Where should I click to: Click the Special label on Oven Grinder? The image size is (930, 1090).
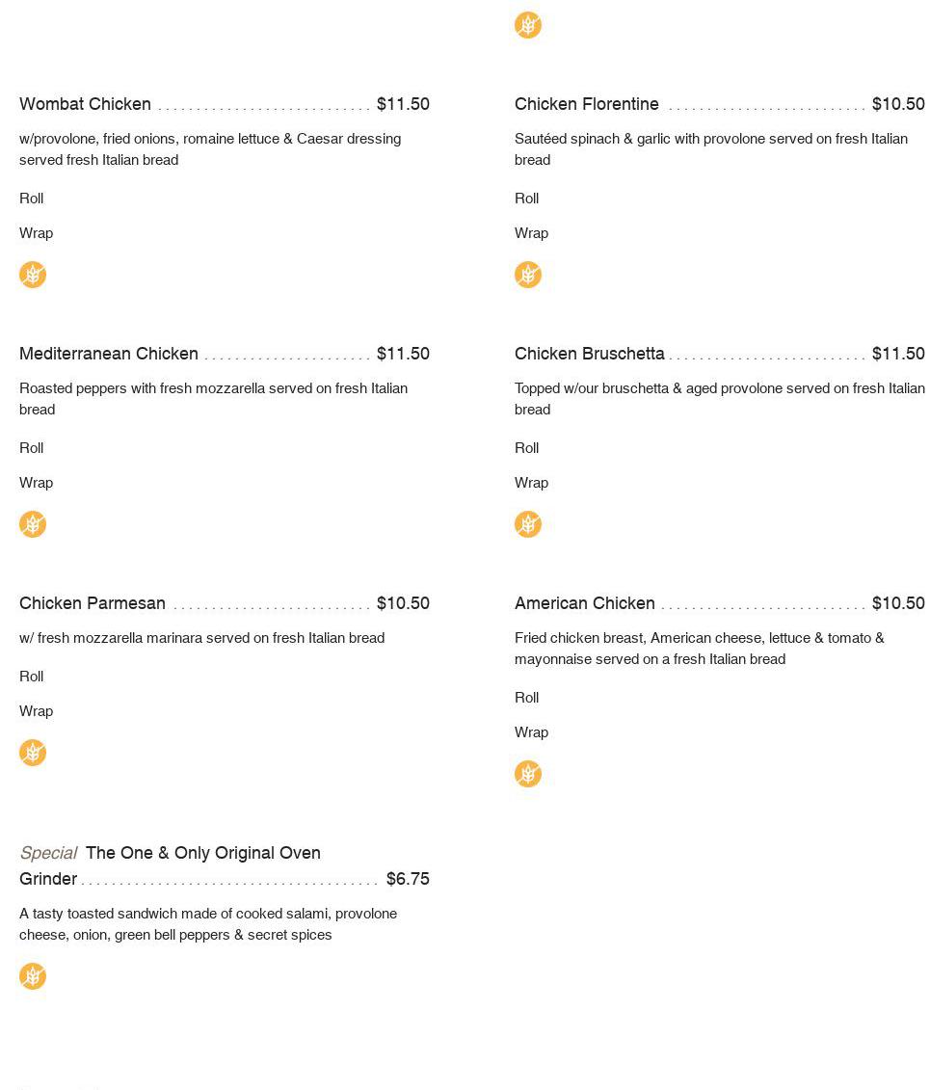(x=48, y=853)
